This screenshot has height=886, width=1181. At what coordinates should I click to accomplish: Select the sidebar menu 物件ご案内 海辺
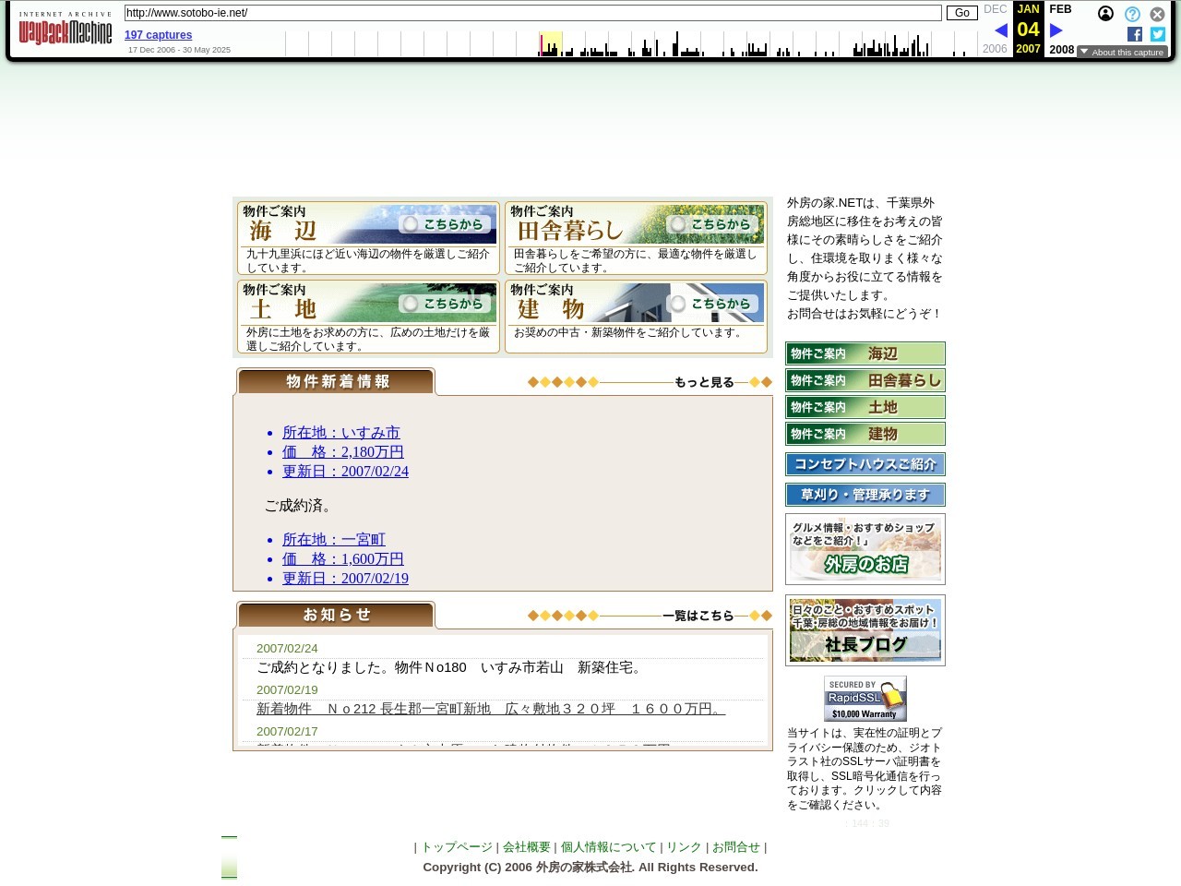865,353
